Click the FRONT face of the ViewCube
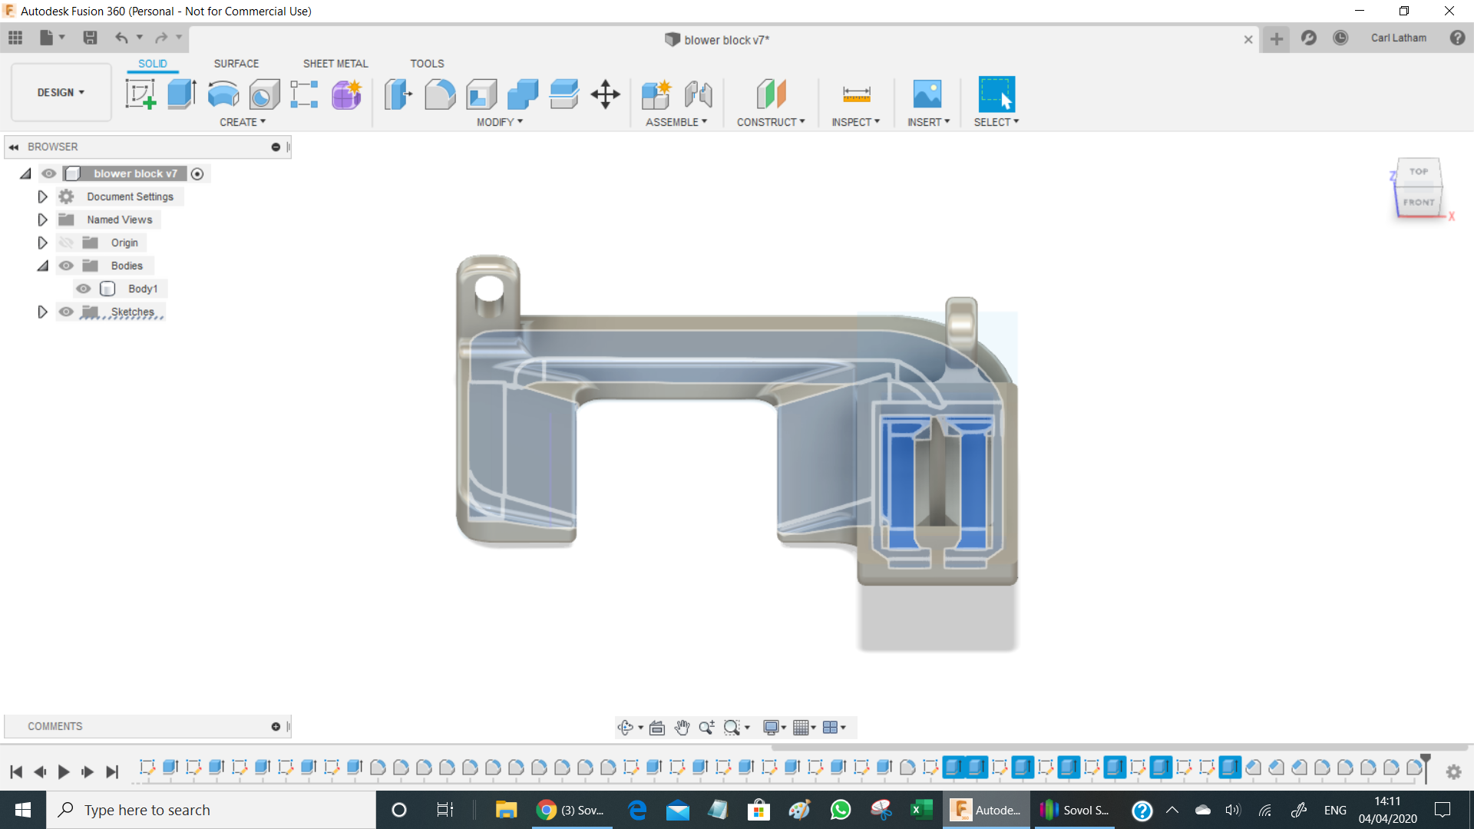The image size is (1474, 829). click(1418, 202)
